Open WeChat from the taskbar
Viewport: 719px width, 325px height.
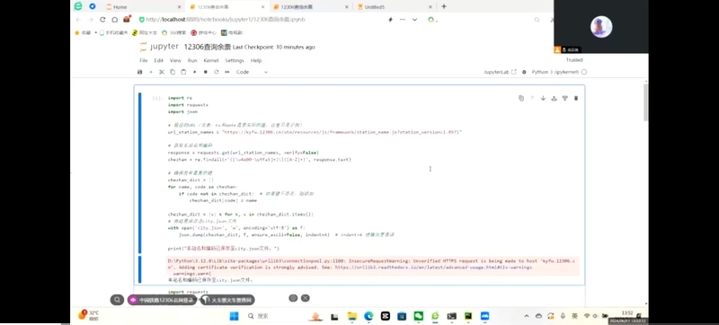coord(418,316)
